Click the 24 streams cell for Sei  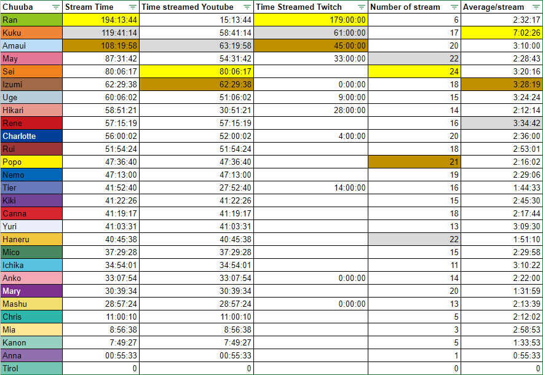[414, 72]
